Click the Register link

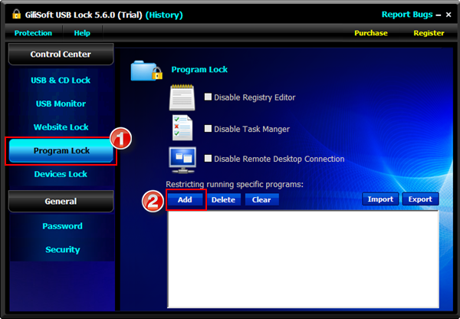pos(429,33)
